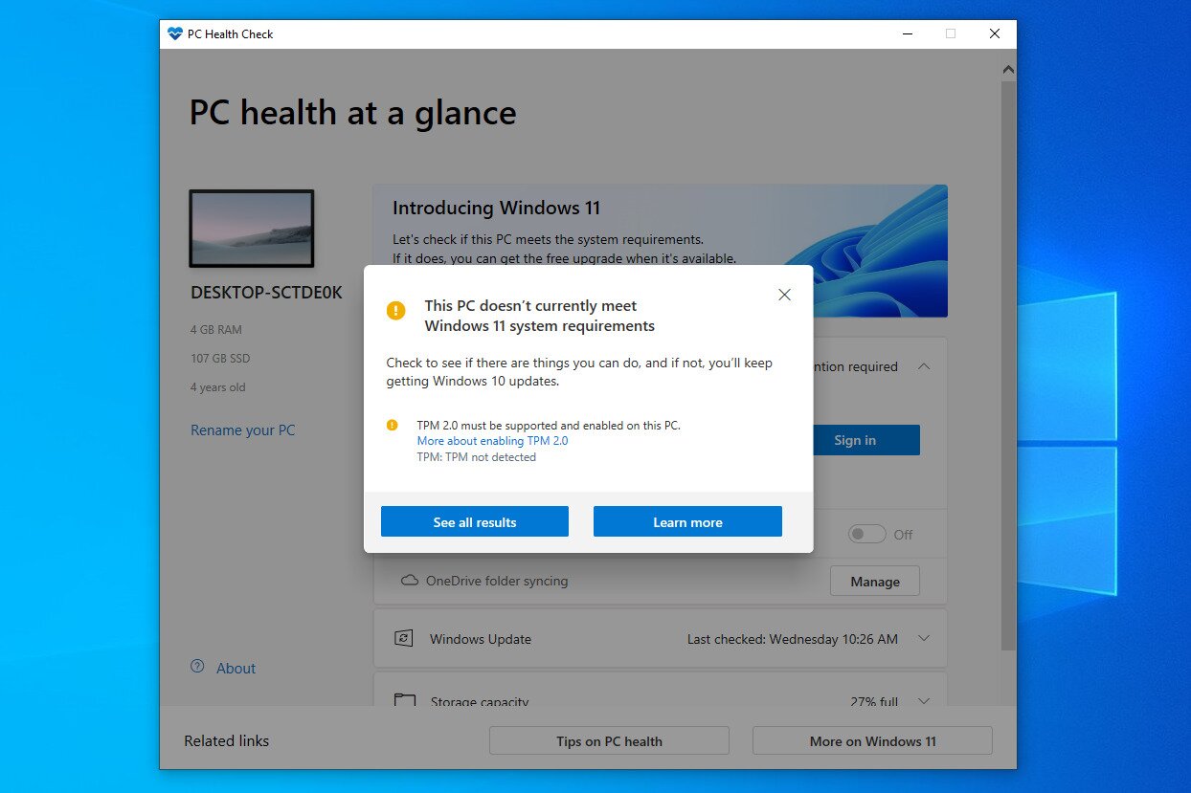The width and height of the screenshot is (1191, 793).
Task: Click the vertical scrollbar thumb
Action: pos(1008,363)
